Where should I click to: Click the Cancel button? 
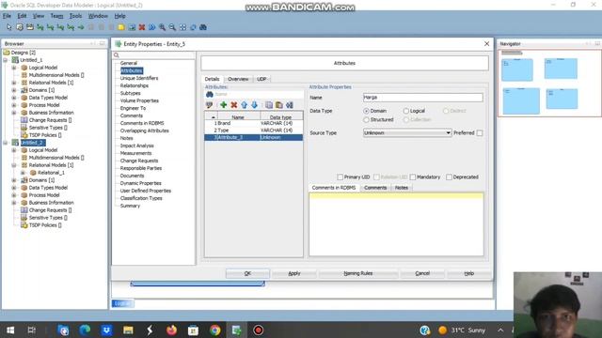coord(422,273)
